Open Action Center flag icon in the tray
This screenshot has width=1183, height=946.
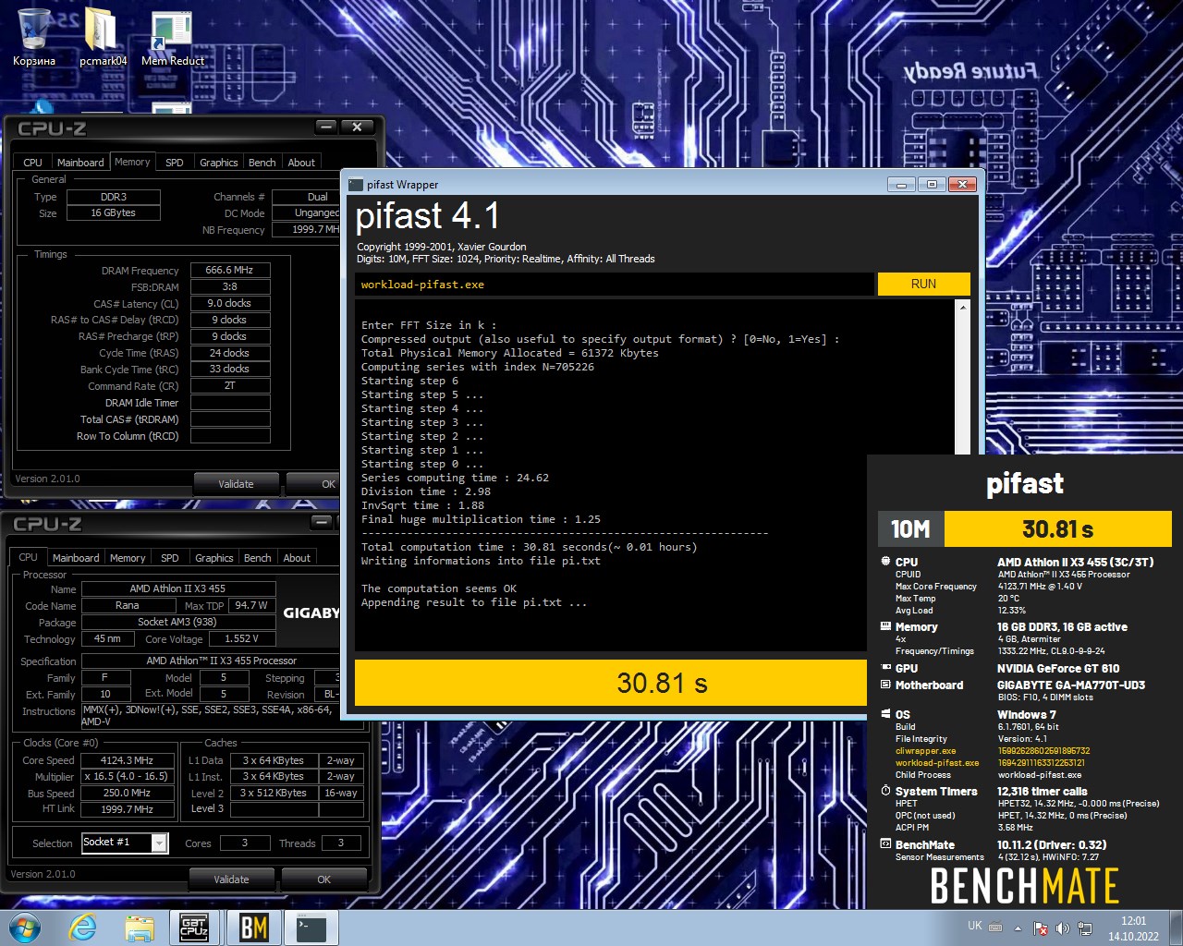pyautogui.click(x=1040, y=928)
